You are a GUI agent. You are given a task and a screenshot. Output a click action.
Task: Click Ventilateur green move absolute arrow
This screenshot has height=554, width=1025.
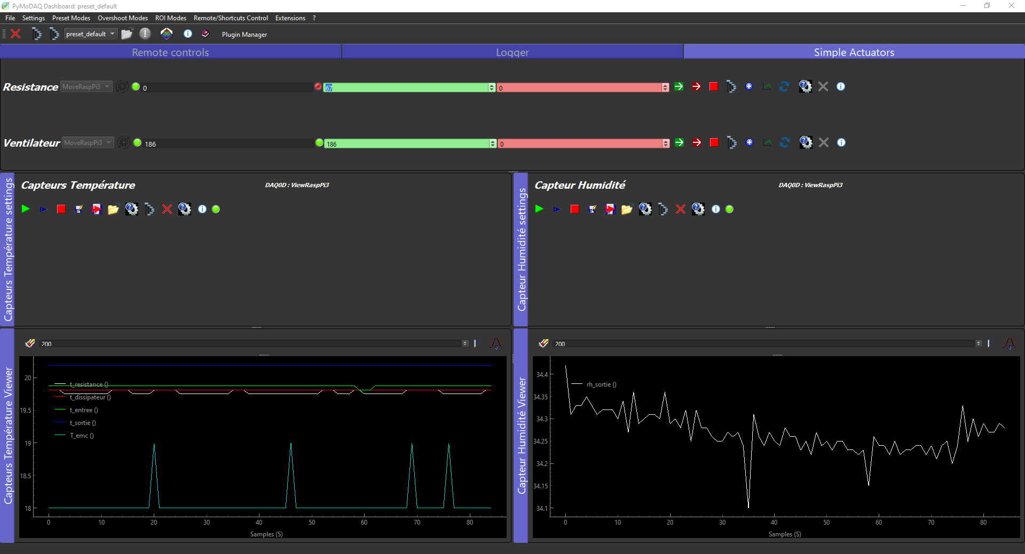click(x=679, y=142)
